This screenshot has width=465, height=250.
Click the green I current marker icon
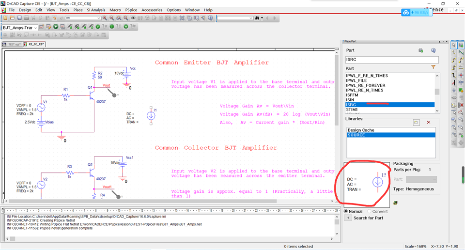[112, 27]
